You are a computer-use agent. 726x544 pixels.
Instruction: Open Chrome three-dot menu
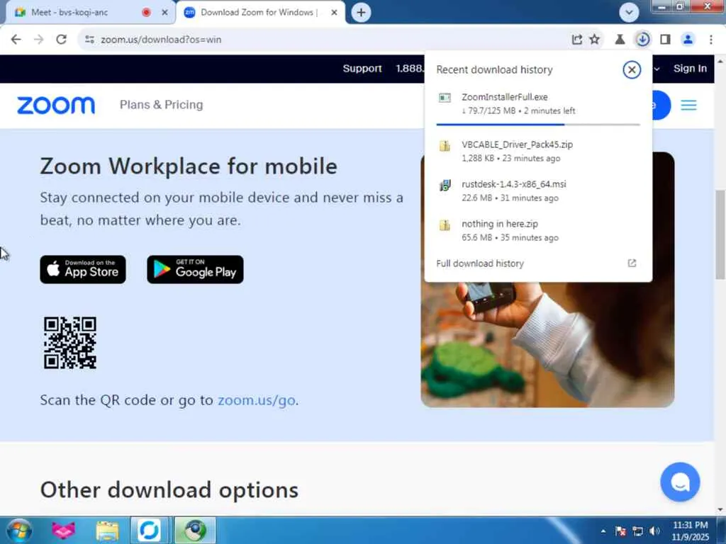coord(710,40)
